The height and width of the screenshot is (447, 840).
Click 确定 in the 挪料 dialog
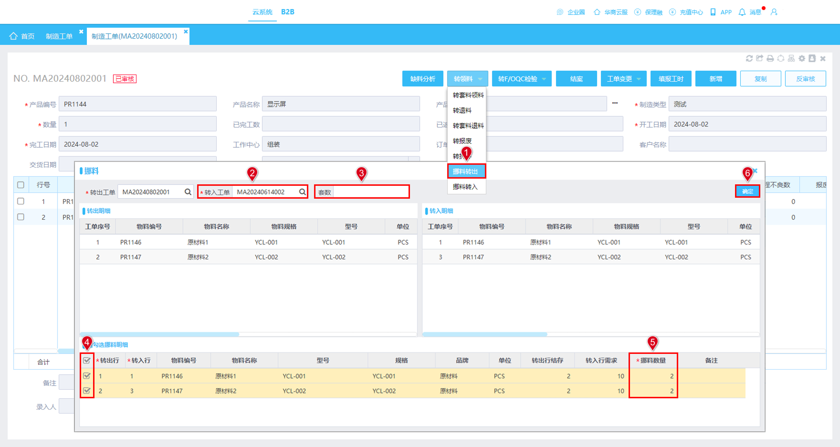click(747, 191)
